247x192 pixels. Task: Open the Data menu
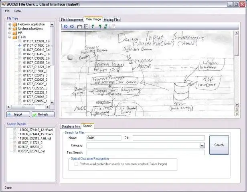coord(17,11)
